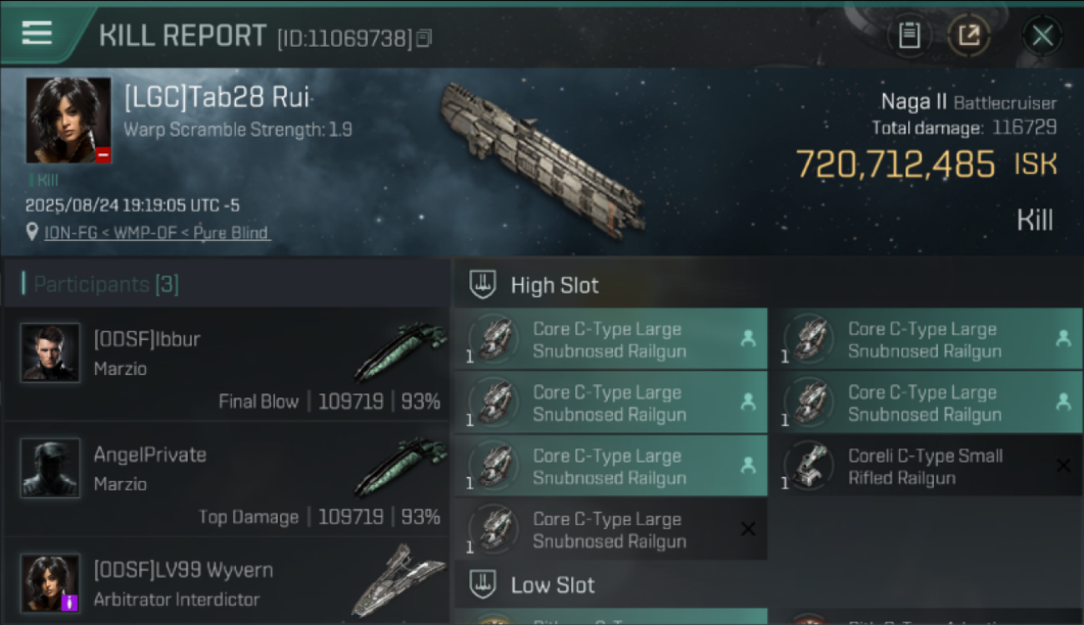Screen dimensions: 1084x625
Task: Click AngelPrivate's Marzio ship icon
Action: coord(402,467)
